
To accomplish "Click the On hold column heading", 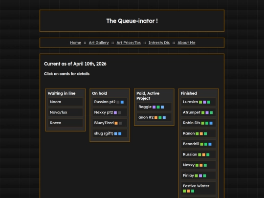I will tap(100, 93).
